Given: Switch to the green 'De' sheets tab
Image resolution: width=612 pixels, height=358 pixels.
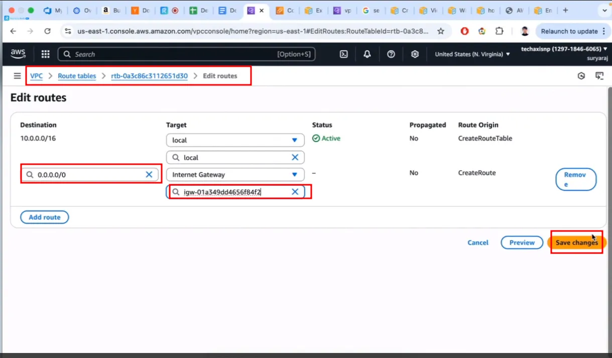Looking at the screenshot, I should coord(198,10).
